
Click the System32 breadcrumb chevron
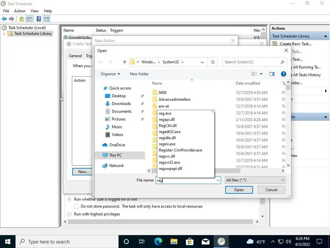coord(182,62)
